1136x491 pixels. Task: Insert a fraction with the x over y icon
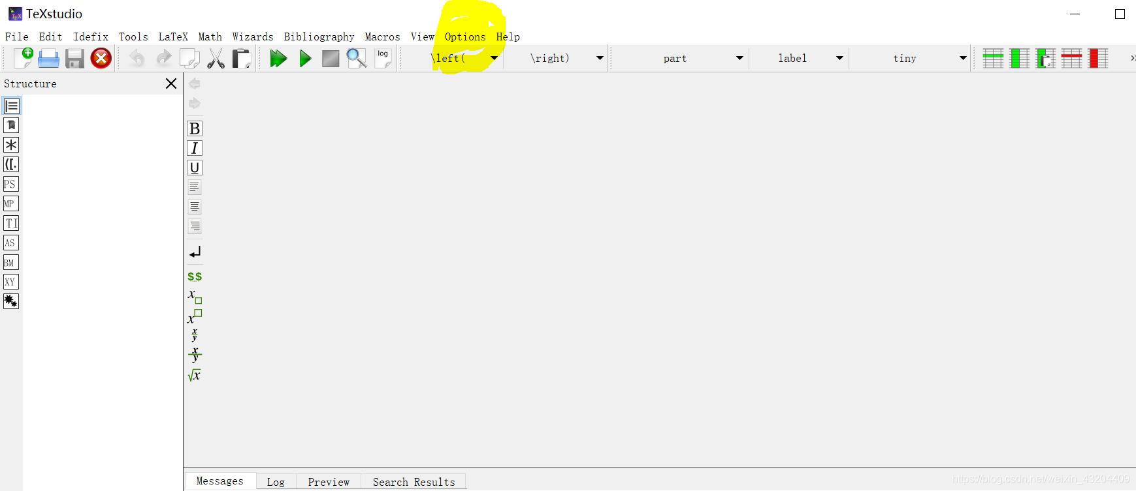pyautogui.click(x=194, y=335)
